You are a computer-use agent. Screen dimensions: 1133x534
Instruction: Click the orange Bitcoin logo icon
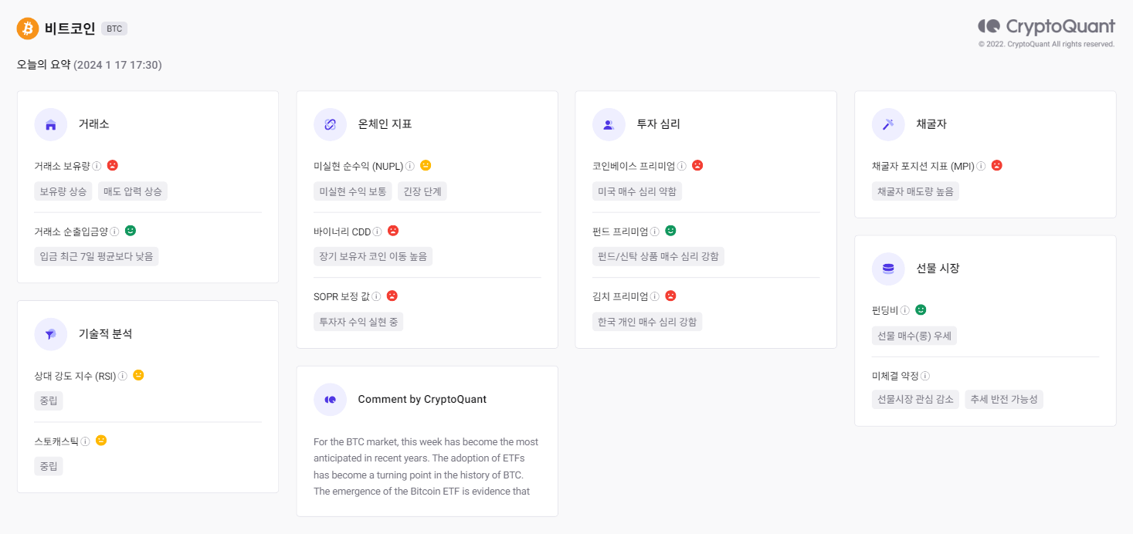pos(28,29)
